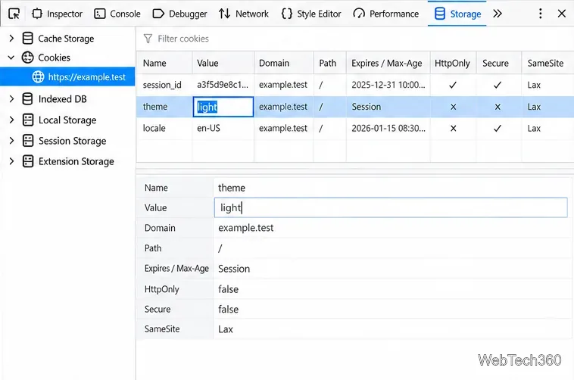Open the Inspector panel tab

57,14
